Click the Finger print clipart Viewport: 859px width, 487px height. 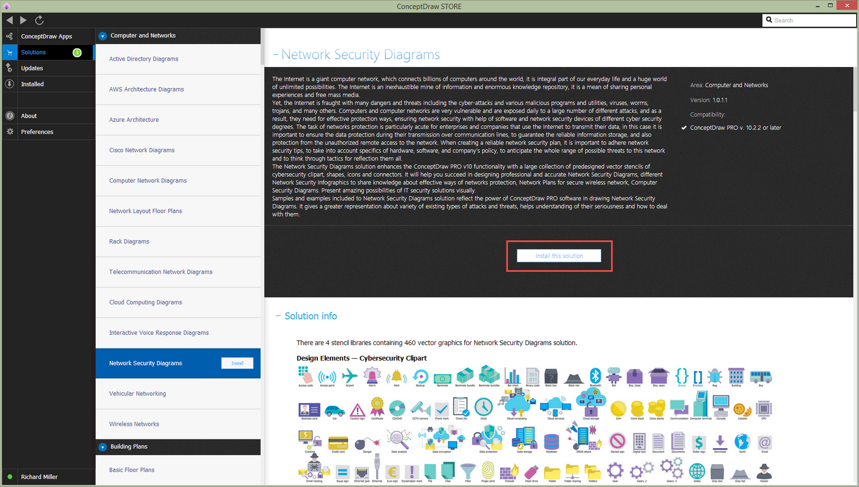[488, 471]
